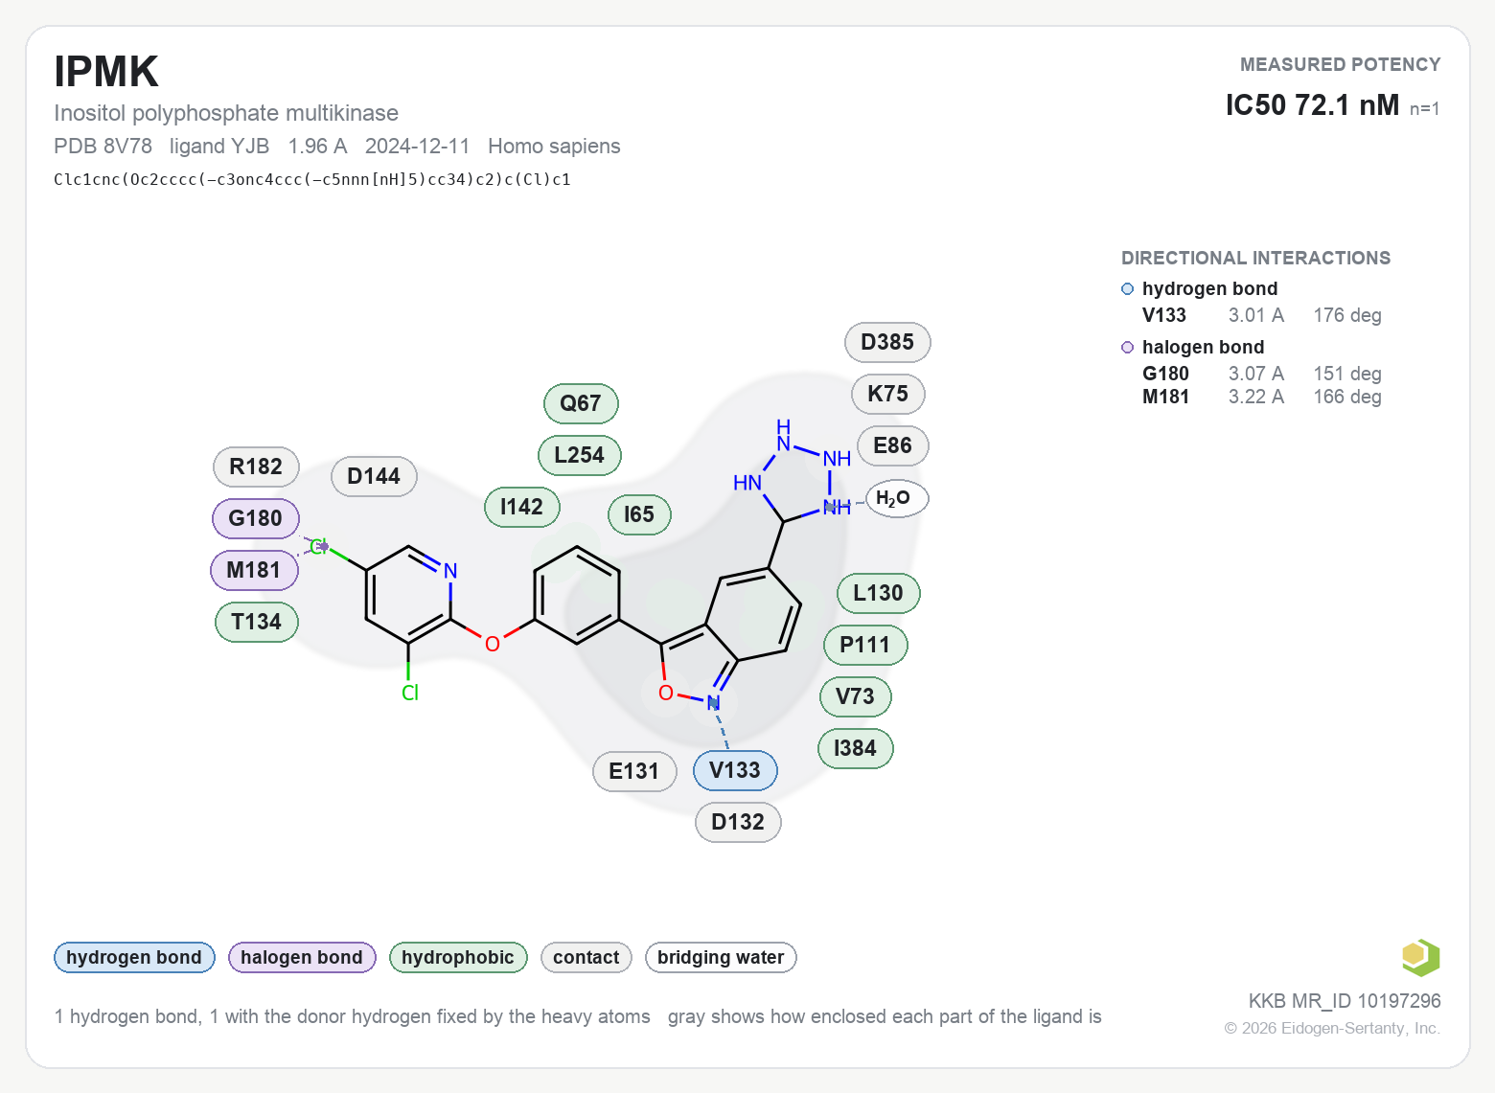This screenshot has width=1495, height=1093.
Task: Select the V133 residue pill in the diagram
Action: (735, 770)
